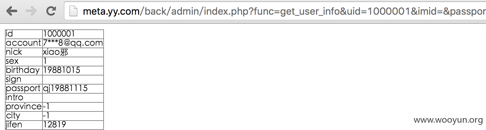
Task: Click the browser forward arrow
Action: point(31,11)
